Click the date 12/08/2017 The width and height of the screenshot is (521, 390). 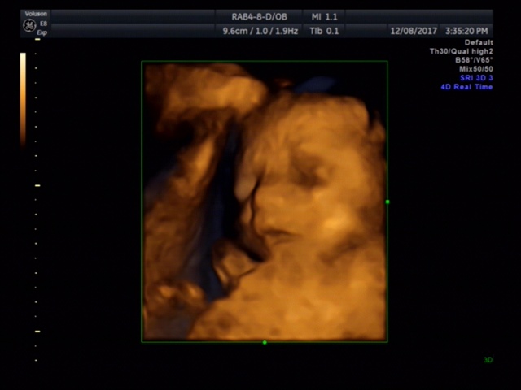(414, 31)
